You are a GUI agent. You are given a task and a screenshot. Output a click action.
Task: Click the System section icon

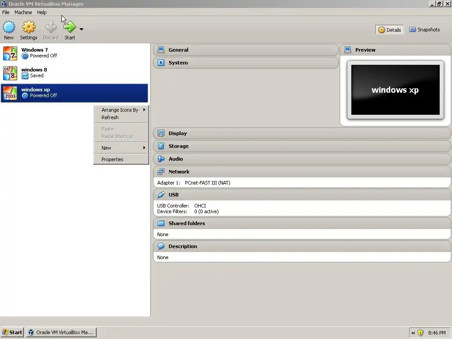161,63
